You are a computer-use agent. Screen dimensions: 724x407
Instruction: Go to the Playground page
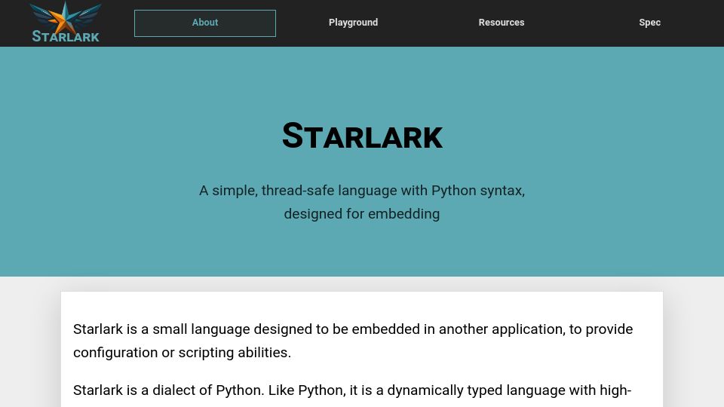[x=353, y=23]
